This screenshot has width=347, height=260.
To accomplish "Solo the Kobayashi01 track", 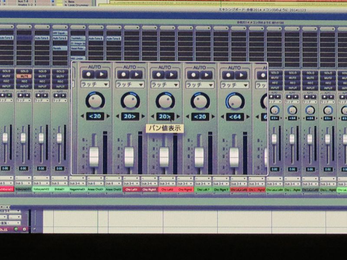I will [x=24, y=71].
